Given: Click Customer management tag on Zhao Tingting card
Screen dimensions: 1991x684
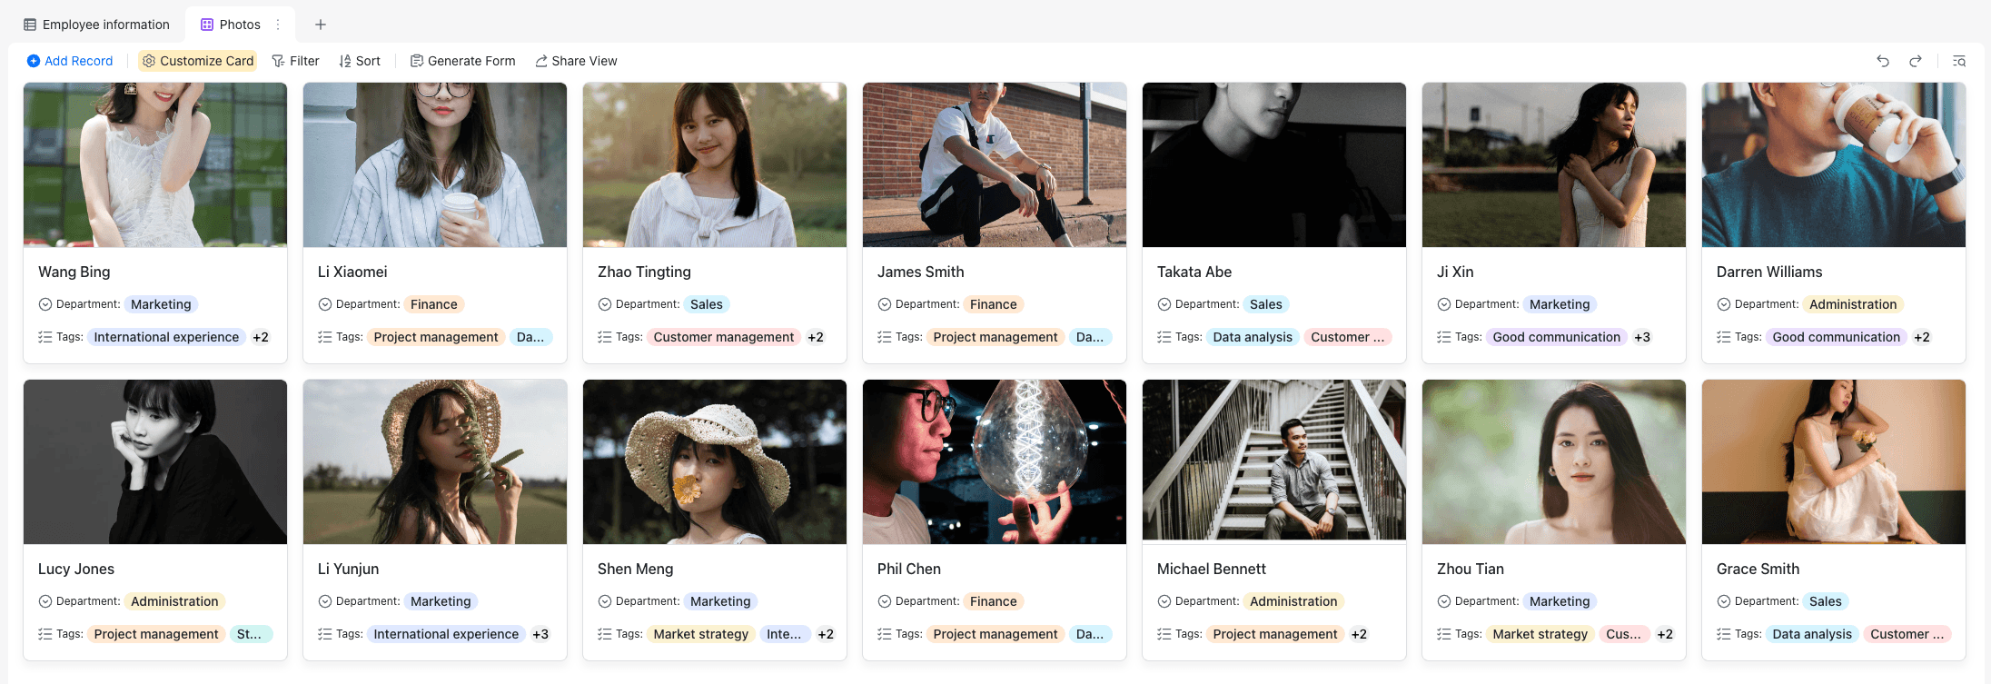Looking at the screenshot, I should (x=723, y=337).
